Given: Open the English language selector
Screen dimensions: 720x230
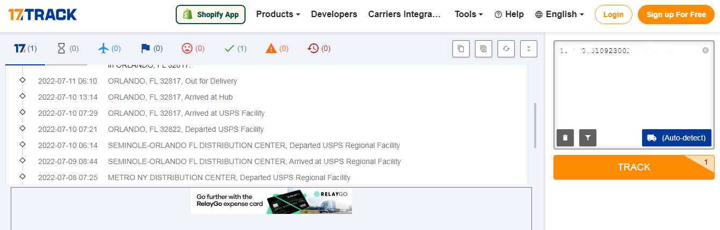Looking at the screenshot, I should 559,14.
